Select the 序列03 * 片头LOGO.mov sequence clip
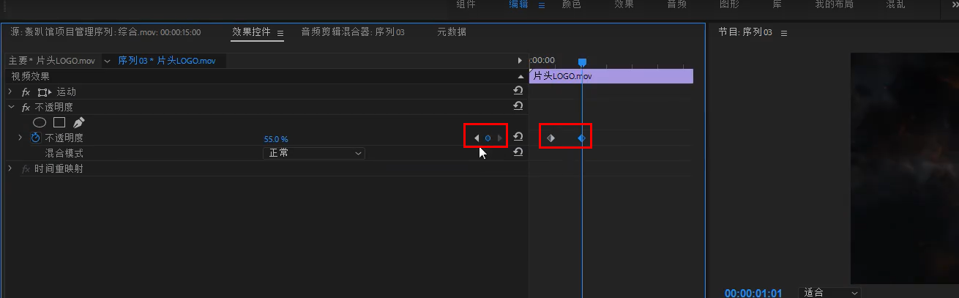This screenshot has height=298, width=959. (x=167, y=61)
